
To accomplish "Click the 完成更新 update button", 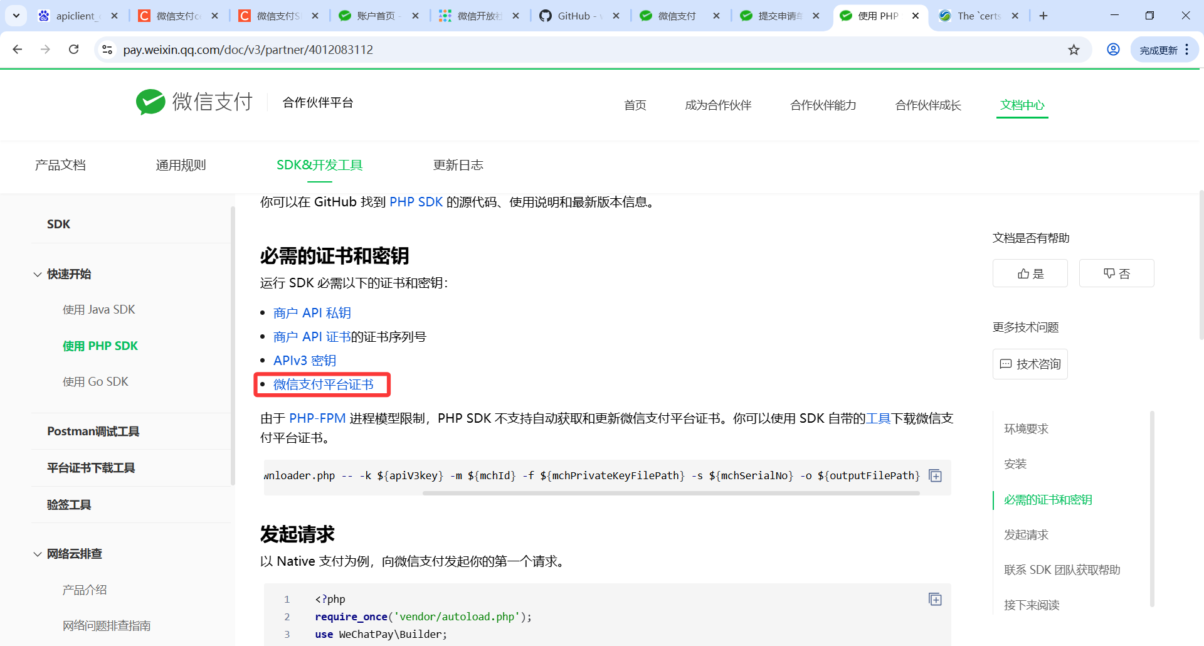I will pos(1164,50).
